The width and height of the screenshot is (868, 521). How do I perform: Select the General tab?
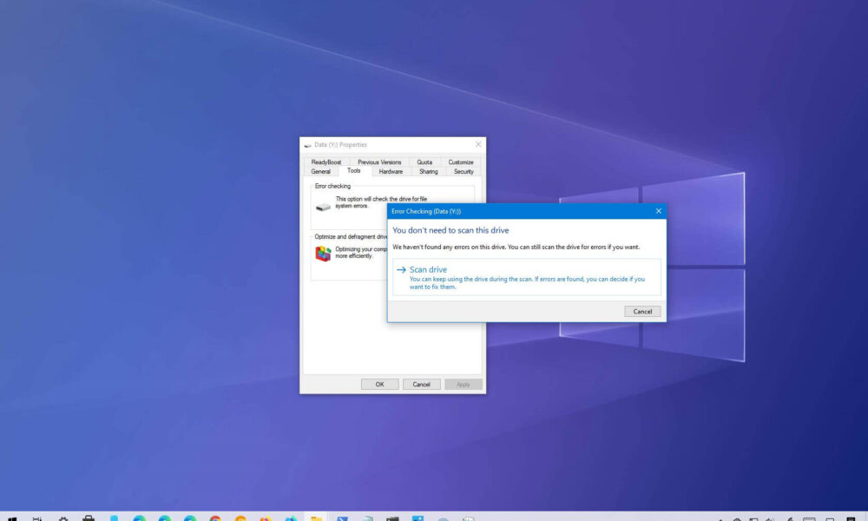tap(320, 171)
